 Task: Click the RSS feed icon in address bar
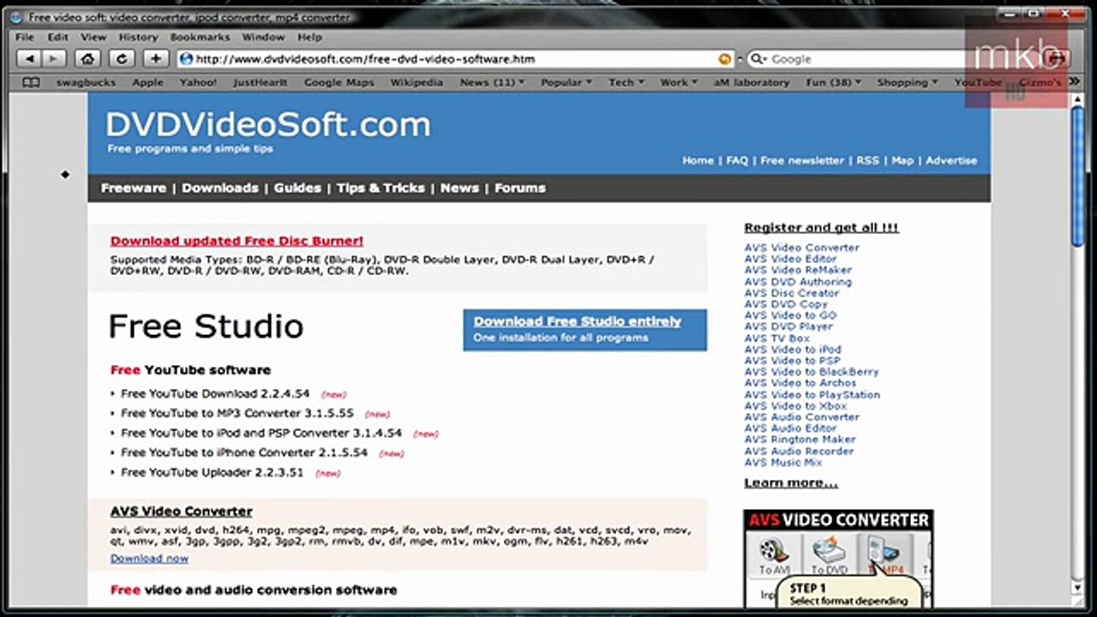click(x=725, y=59)
